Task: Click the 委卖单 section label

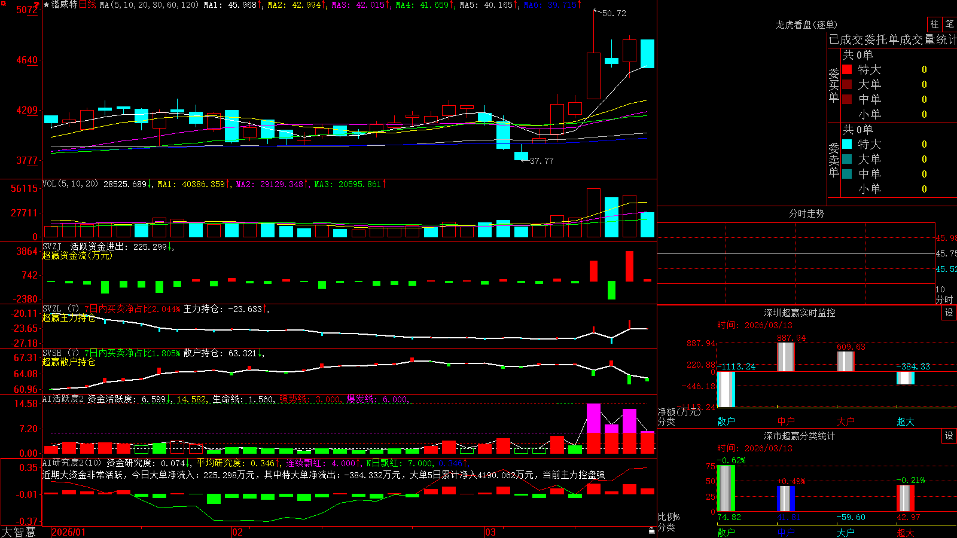Action: click(834, 160)
